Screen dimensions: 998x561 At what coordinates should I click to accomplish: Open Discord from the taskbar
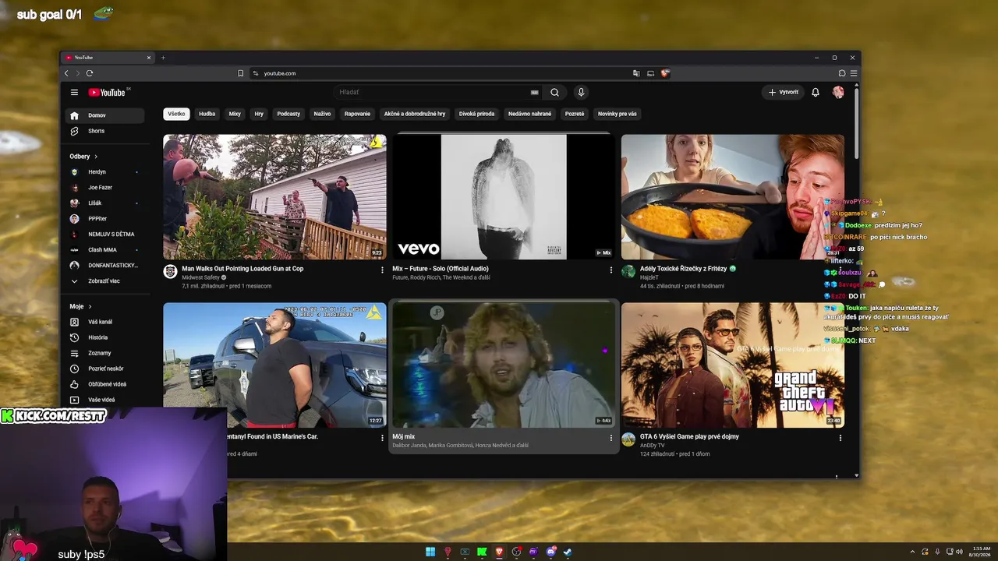click(551, 552)
